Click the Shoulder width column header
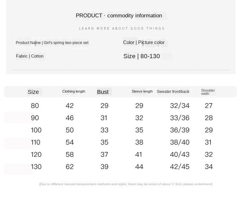Image resolution: width=241 pixels, height=199 pixels. pyautogui.click(x=208, y=92)
